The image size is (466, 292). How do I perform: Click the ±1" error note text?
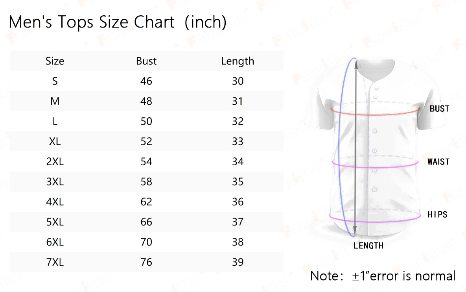click(x=383, y=276)
